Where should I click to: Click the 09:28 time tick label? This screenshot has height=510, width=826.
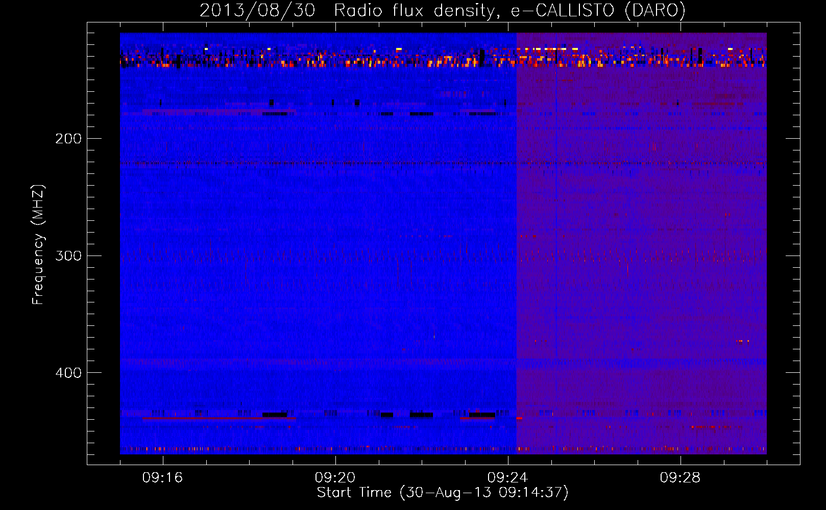coord(680,478)
